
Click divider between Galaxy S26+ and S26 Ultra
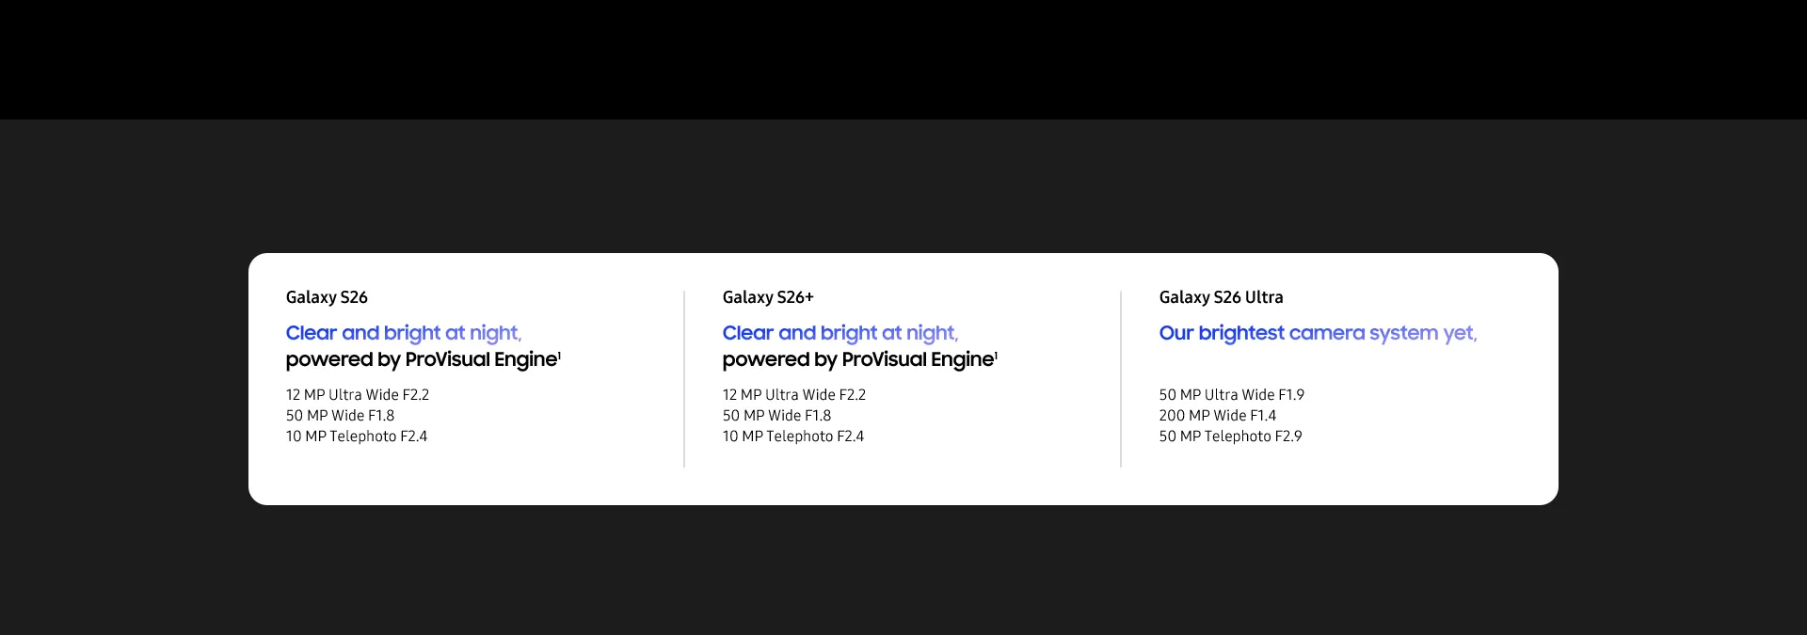[1121, 379]
